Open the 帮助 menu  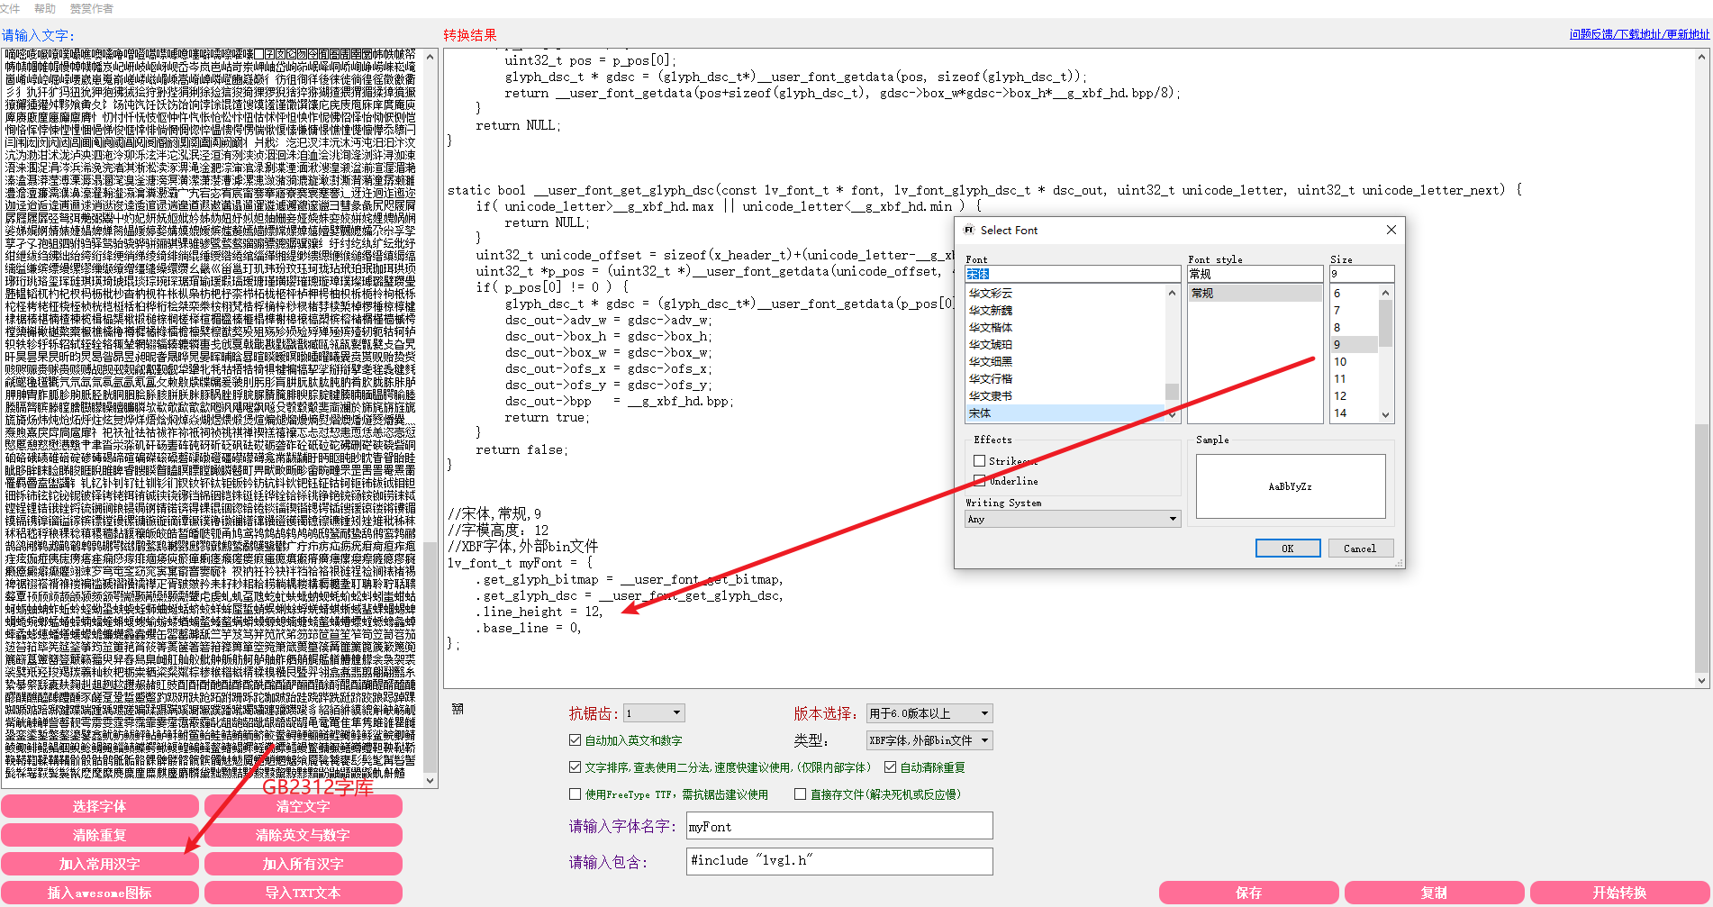point(44,8)
